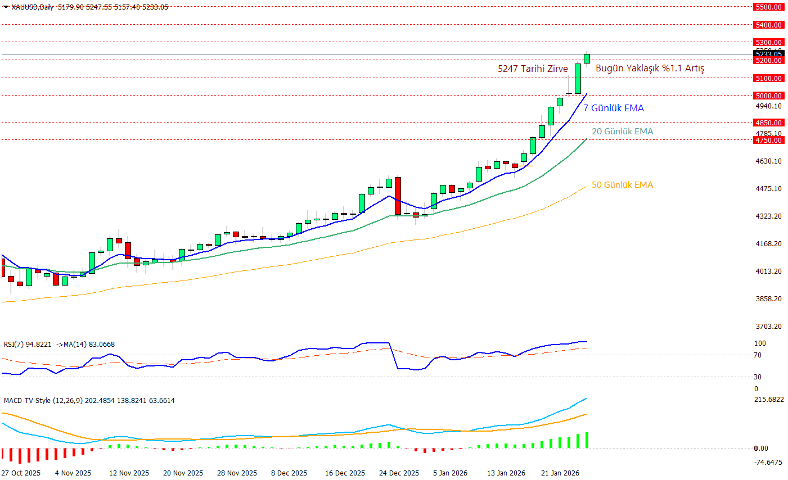The width and height of the screenshot is (788, 480).
Task: Click the 5300.00 resistance level tag
Action: [x=768, y=42]
